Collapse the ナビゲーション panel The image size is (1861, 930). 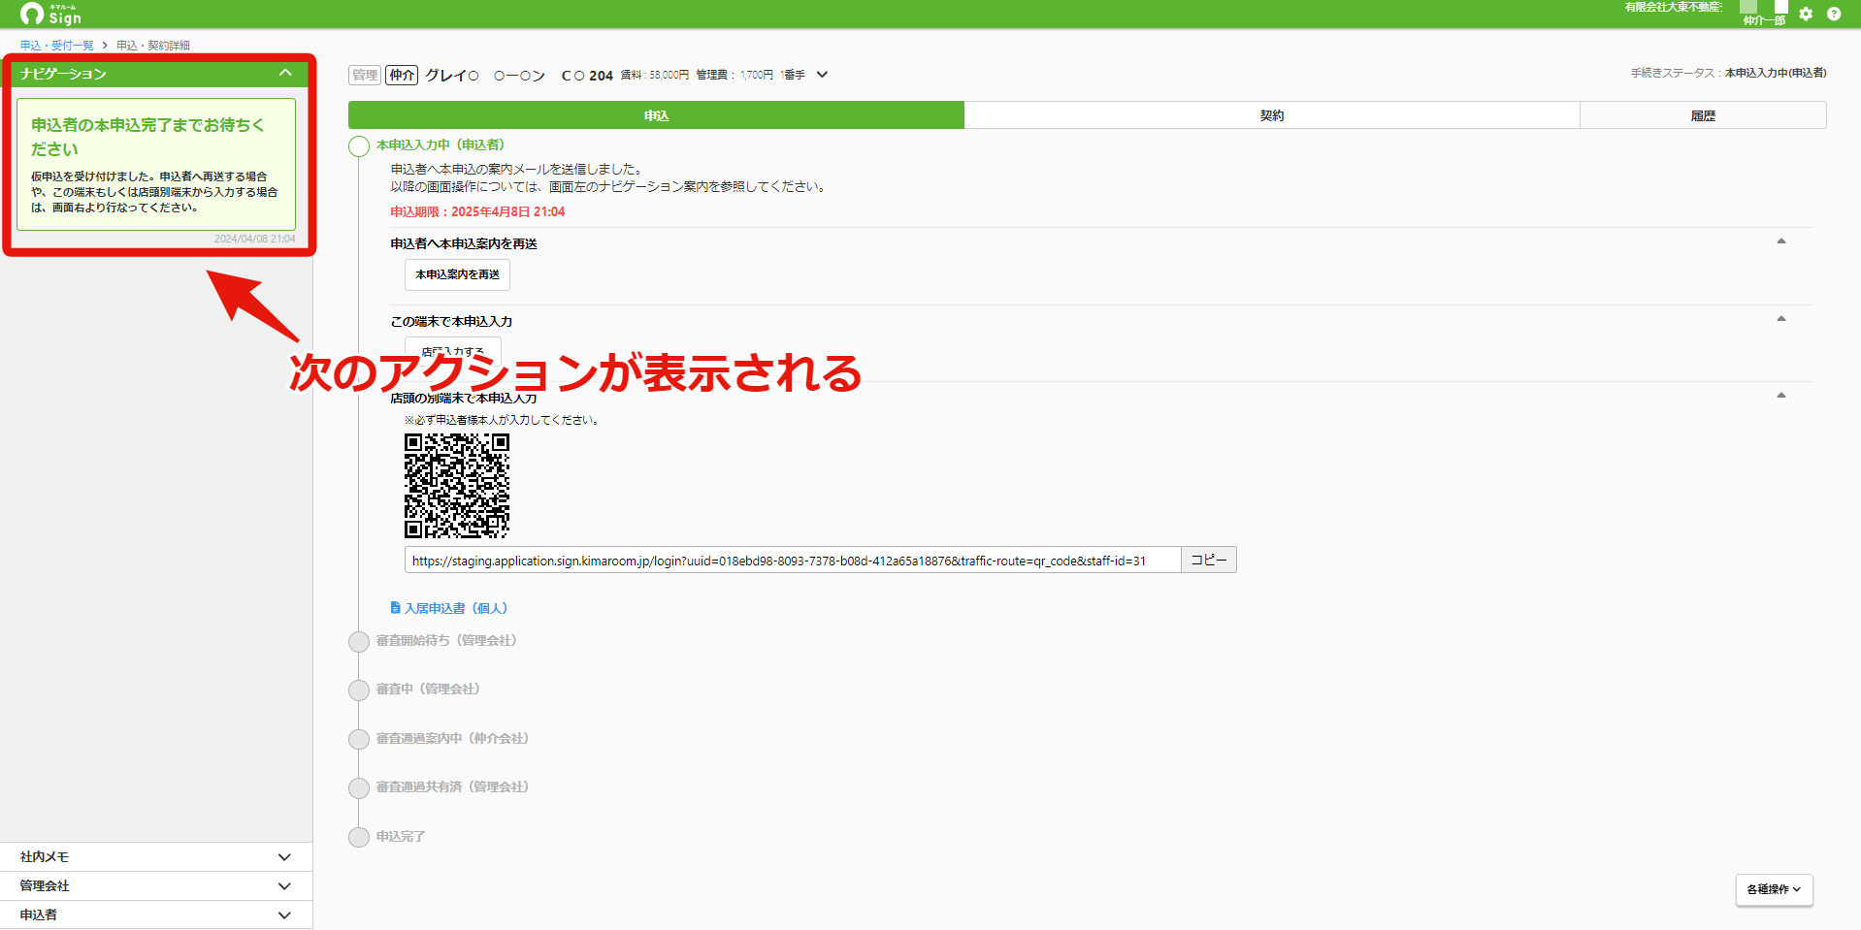click(285, 74)
